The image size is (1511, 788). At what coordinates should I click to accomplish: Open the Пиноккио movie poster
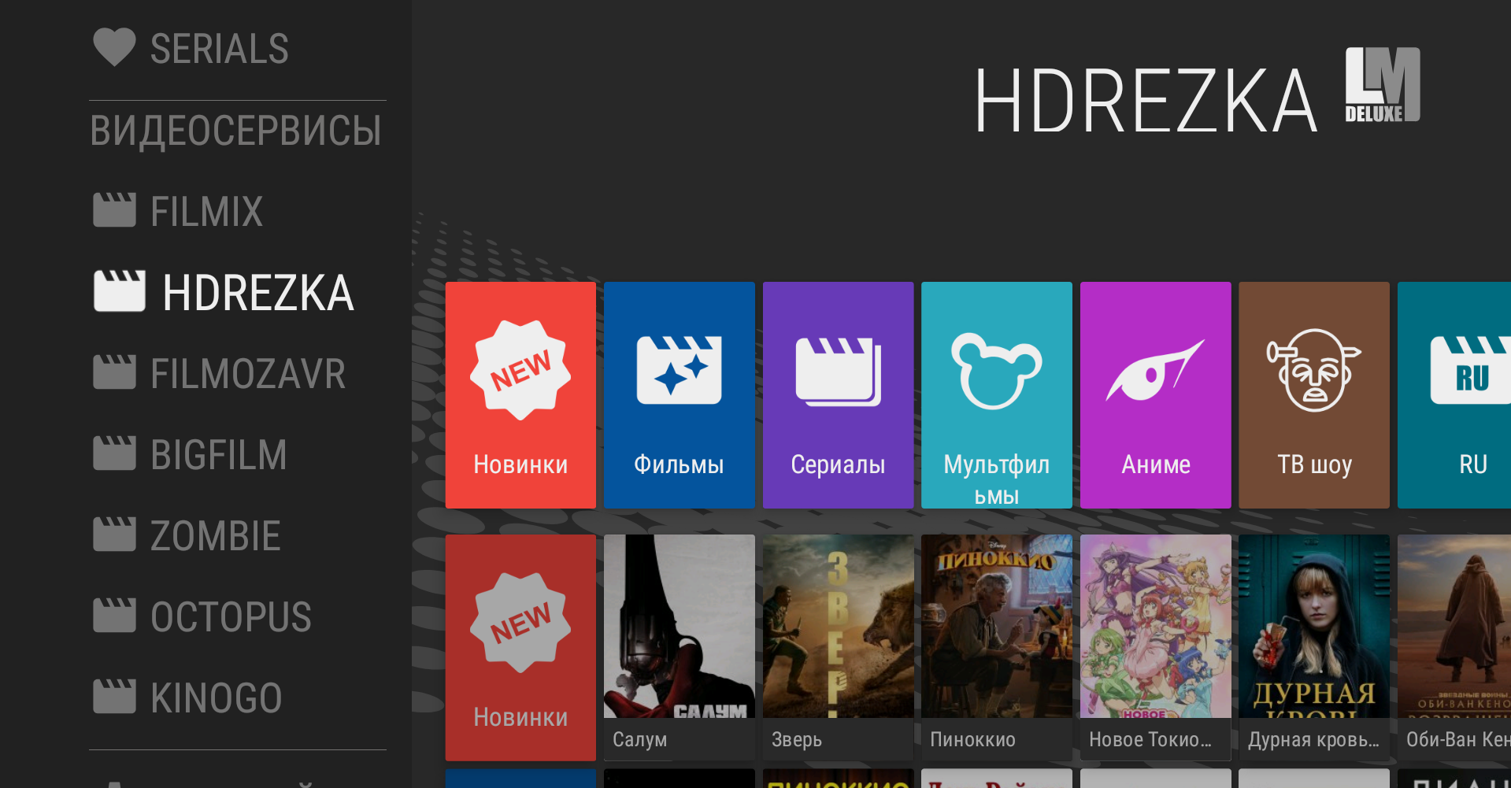click(x=997, y=647)
